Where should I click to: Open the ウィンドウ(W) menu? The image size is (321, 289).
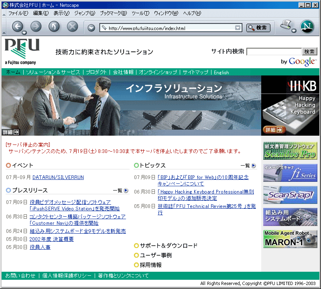(166, 13)
